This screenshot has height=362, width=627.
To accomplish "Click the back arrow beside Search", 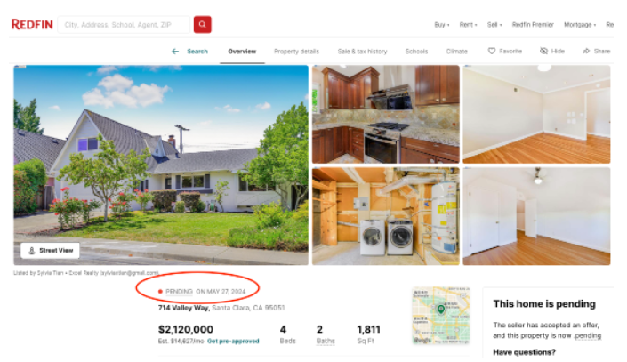I will coord(175,52).
